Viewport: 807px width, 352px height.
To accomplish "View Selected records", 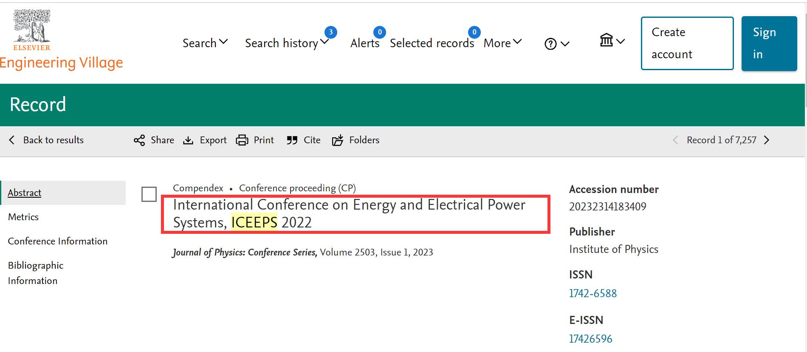I will point(432,43).
